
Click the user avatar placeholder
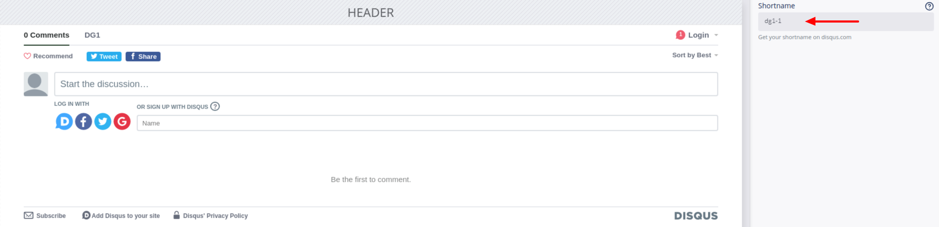coord(36,84)
